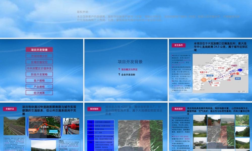Click the highway road photo
The width and height of the screenshot is (252, 151).
point(14,126)
